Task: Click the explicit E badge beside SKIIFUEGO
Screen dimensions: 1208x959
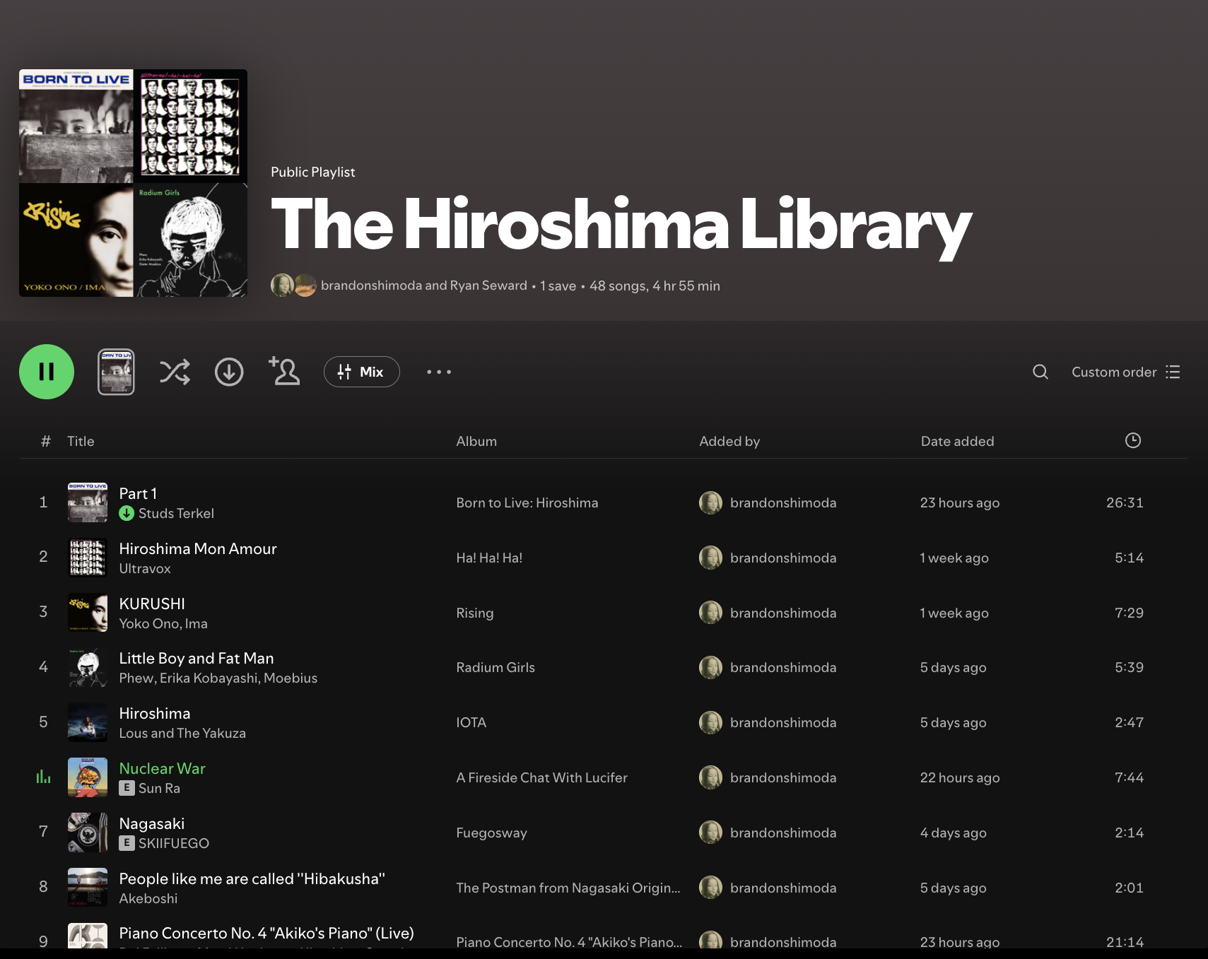Action: coord(127,843)
